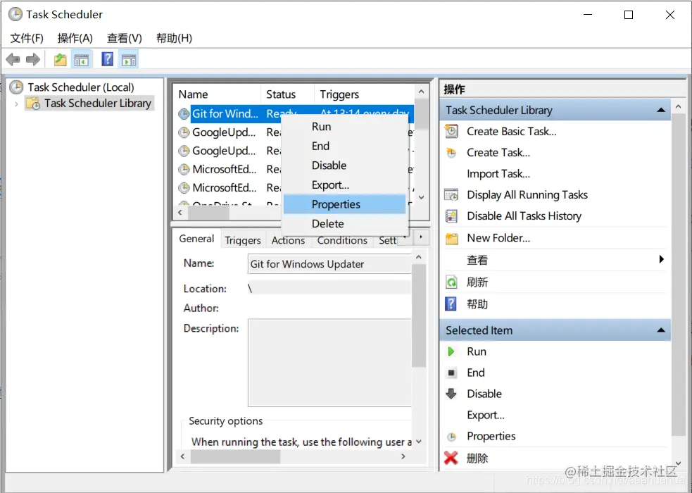Click the Triggers column header

point(364,94)
